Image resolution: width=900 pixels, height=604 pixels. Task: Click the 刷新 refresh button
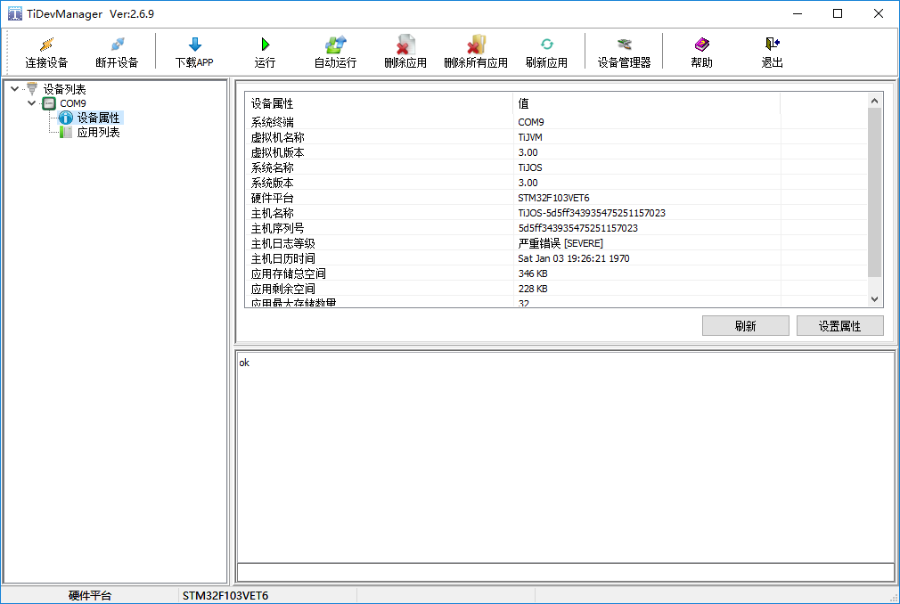pyautogui.click(x=745, y=326)
